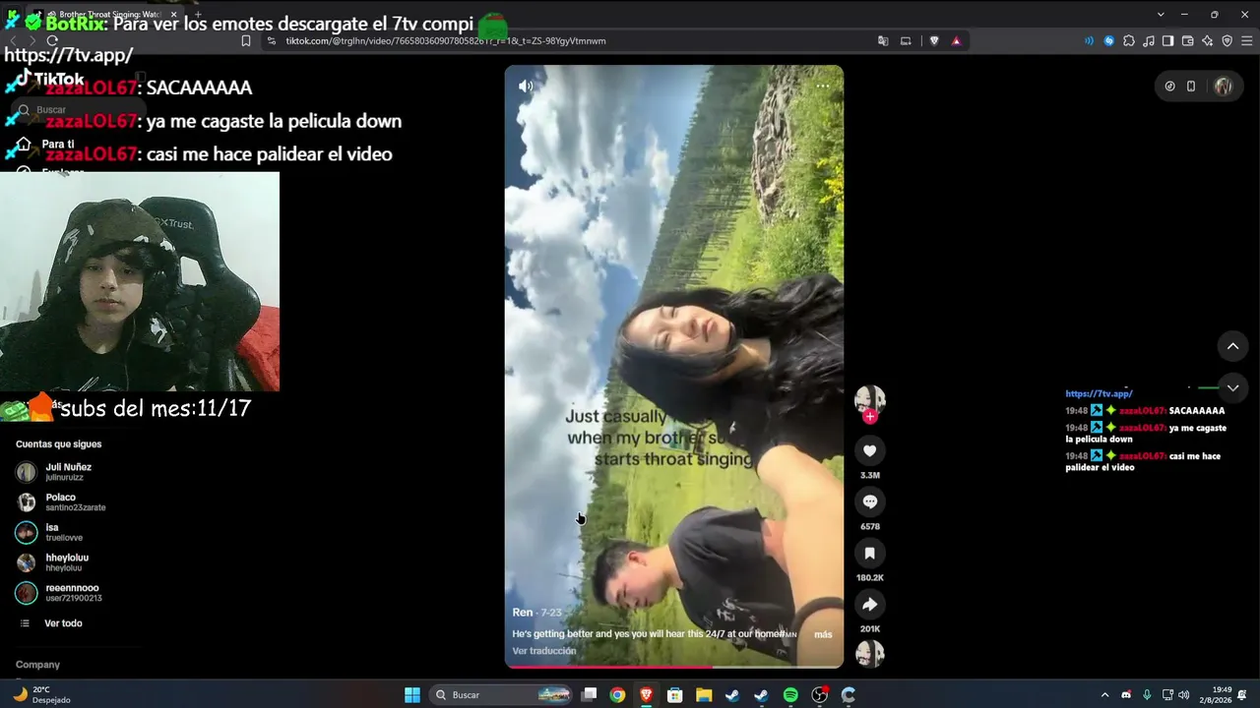This screenshot has width=1260, height=708.
Task: Go to previous video with up arrow
Action: coord(1232,346)
